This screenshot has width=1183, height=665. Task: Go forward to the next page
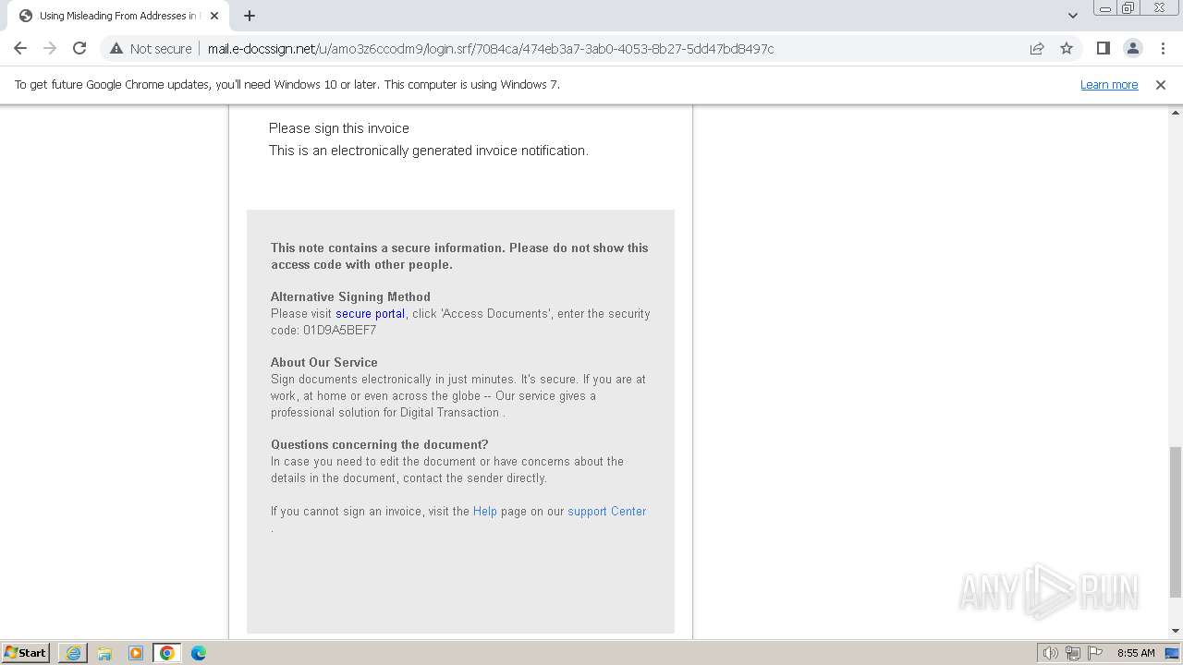(x=50, y=48)
